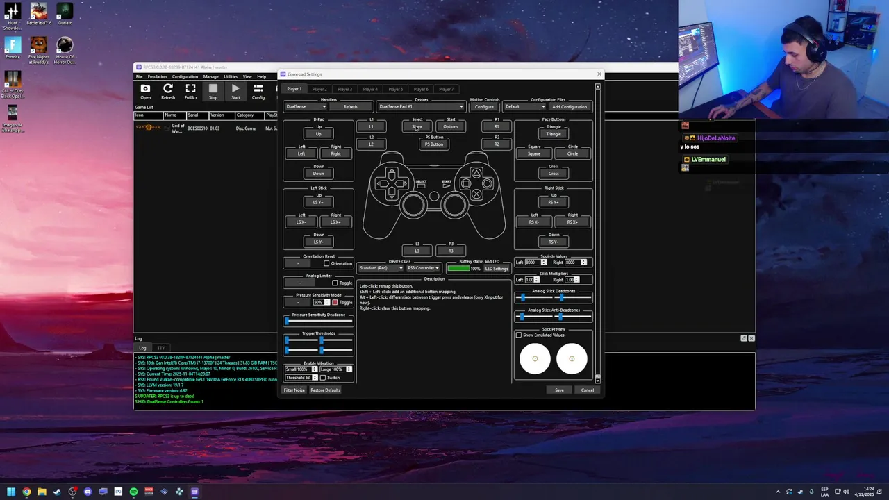
Task: Open the Emulation menu in RPCS3
Action: coord(157,76)
